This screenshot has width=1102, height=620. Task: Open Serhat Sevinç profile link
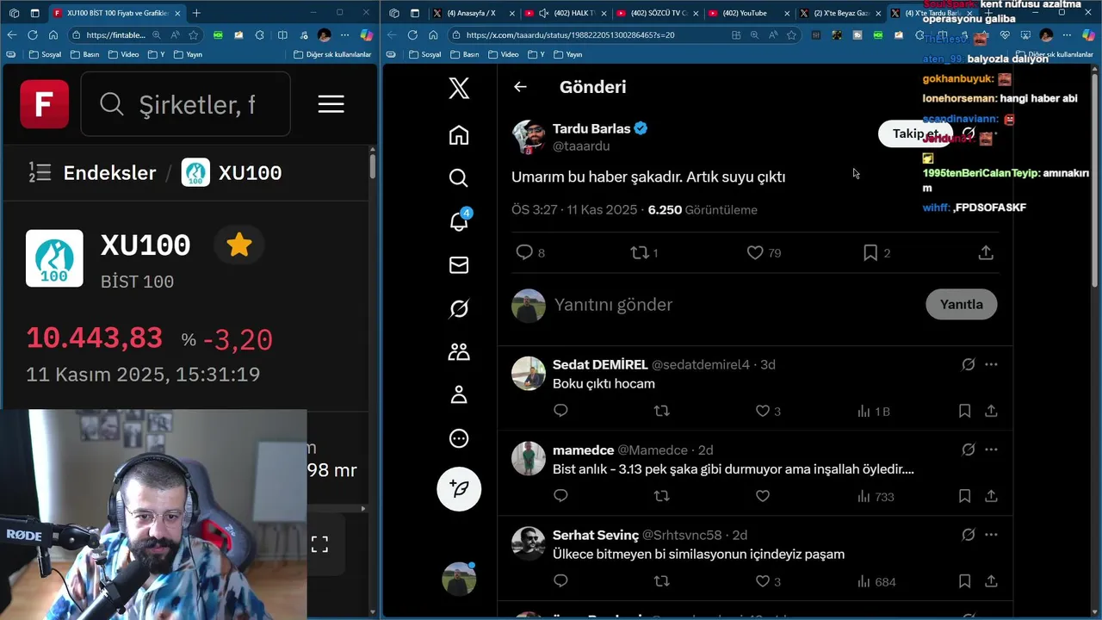coord(596,535)
